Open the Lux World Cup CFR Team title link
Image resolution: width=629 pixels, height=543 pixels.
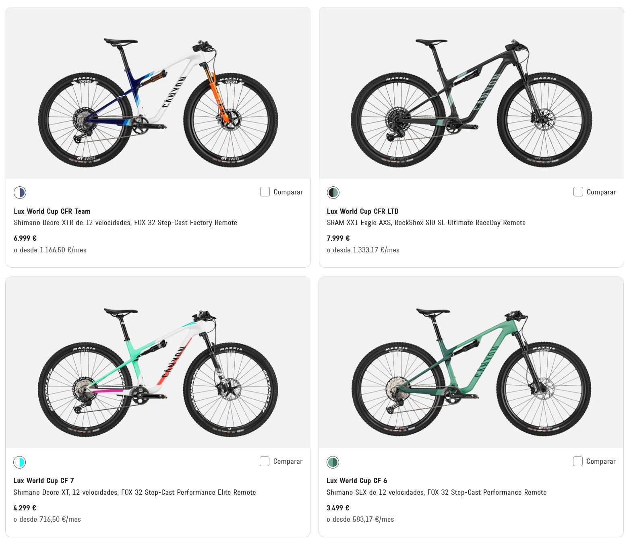click(52, 211)
